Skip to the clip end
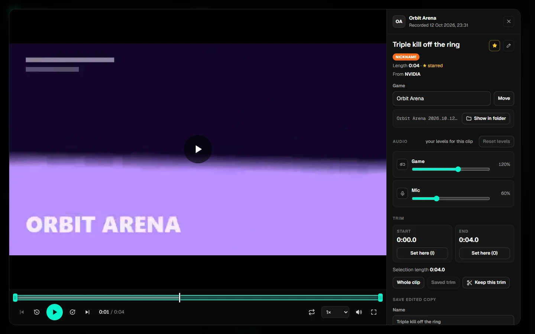535x334 pixels. 87,312
